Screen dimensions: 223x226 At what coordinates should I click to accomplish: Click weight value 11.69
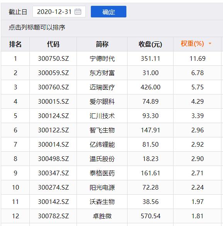(197, 58)
